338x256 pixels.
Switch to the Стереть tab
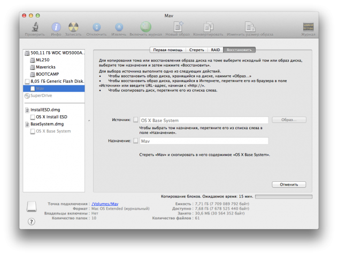click(196, 50)
